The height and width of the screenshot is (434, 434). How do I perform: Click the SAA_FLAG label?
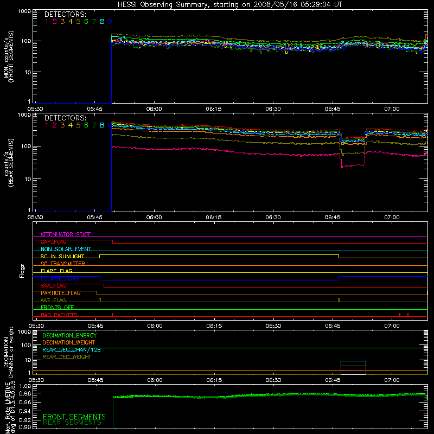coord(53,285)
